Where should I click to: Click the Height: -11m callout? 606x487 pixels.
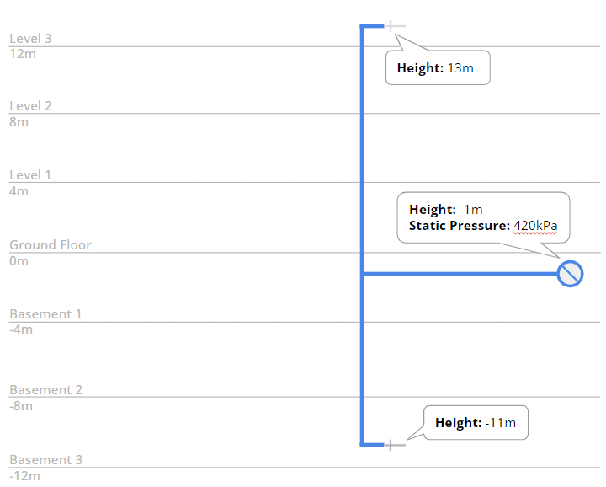tap(475, 423)
